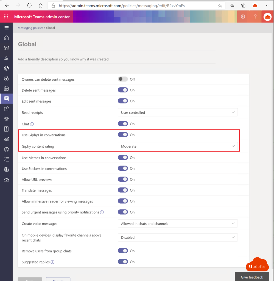Open the settings gear in the top header
This screenshot has width=274, height=281.
243,17
